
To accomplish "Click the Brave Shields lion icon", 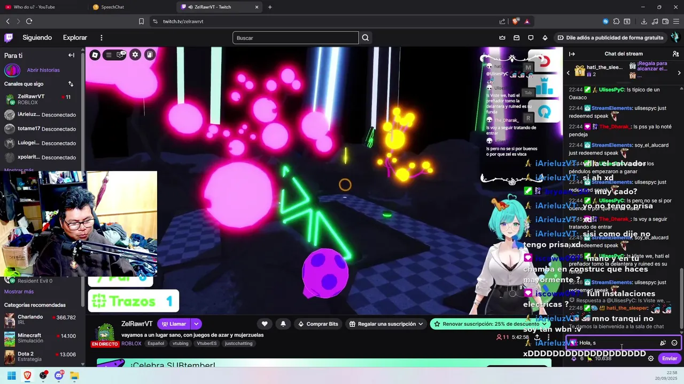I will point(515,21).
